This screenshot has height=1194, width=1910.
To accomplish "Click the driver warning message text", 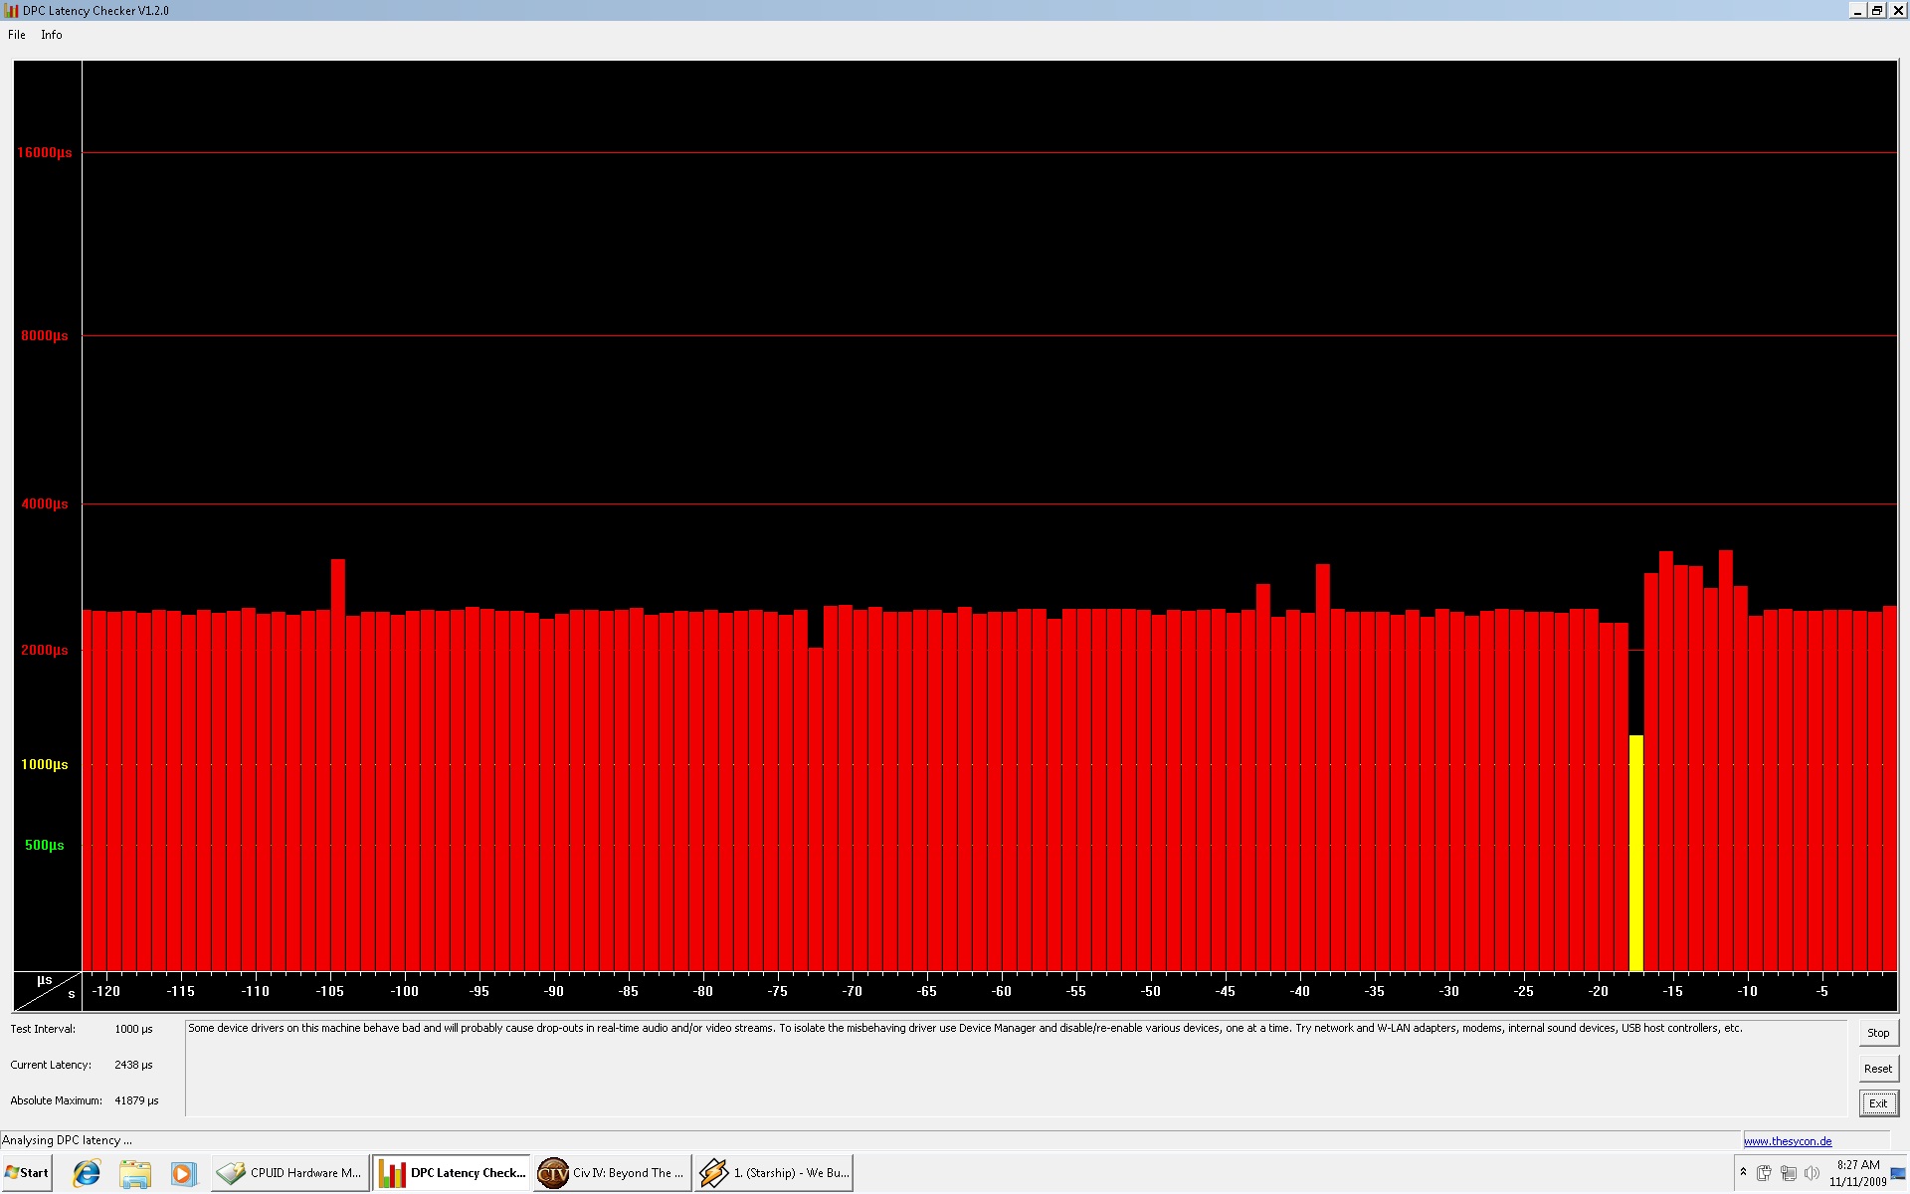I will coord(965,1028).
